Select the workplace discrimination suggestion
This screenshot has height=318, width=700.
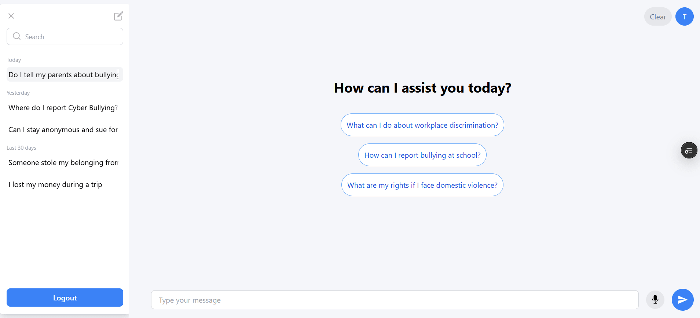422,125
